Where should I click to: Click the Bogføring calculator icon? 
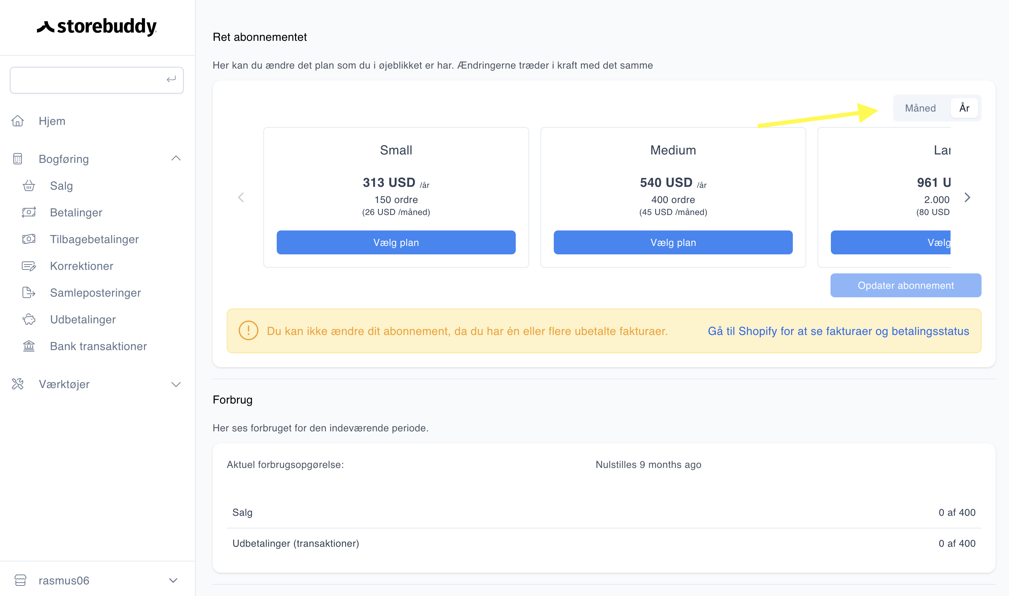click(18, 159)
